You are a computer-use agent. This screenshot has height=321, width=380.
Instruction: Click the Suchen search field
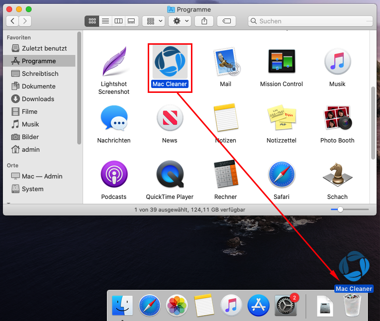coord(311,21)
